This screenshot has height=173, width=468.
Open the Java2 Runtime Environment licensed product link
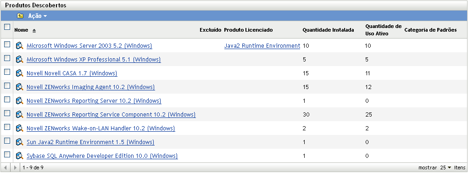tap(262, 45)
